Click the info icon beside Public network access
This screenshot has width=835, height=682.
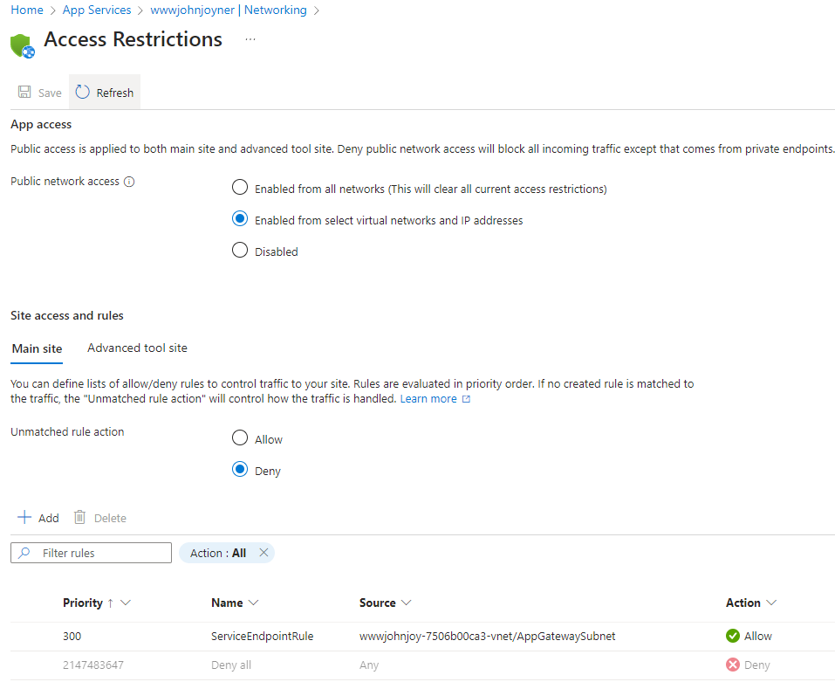coord(129,182)
